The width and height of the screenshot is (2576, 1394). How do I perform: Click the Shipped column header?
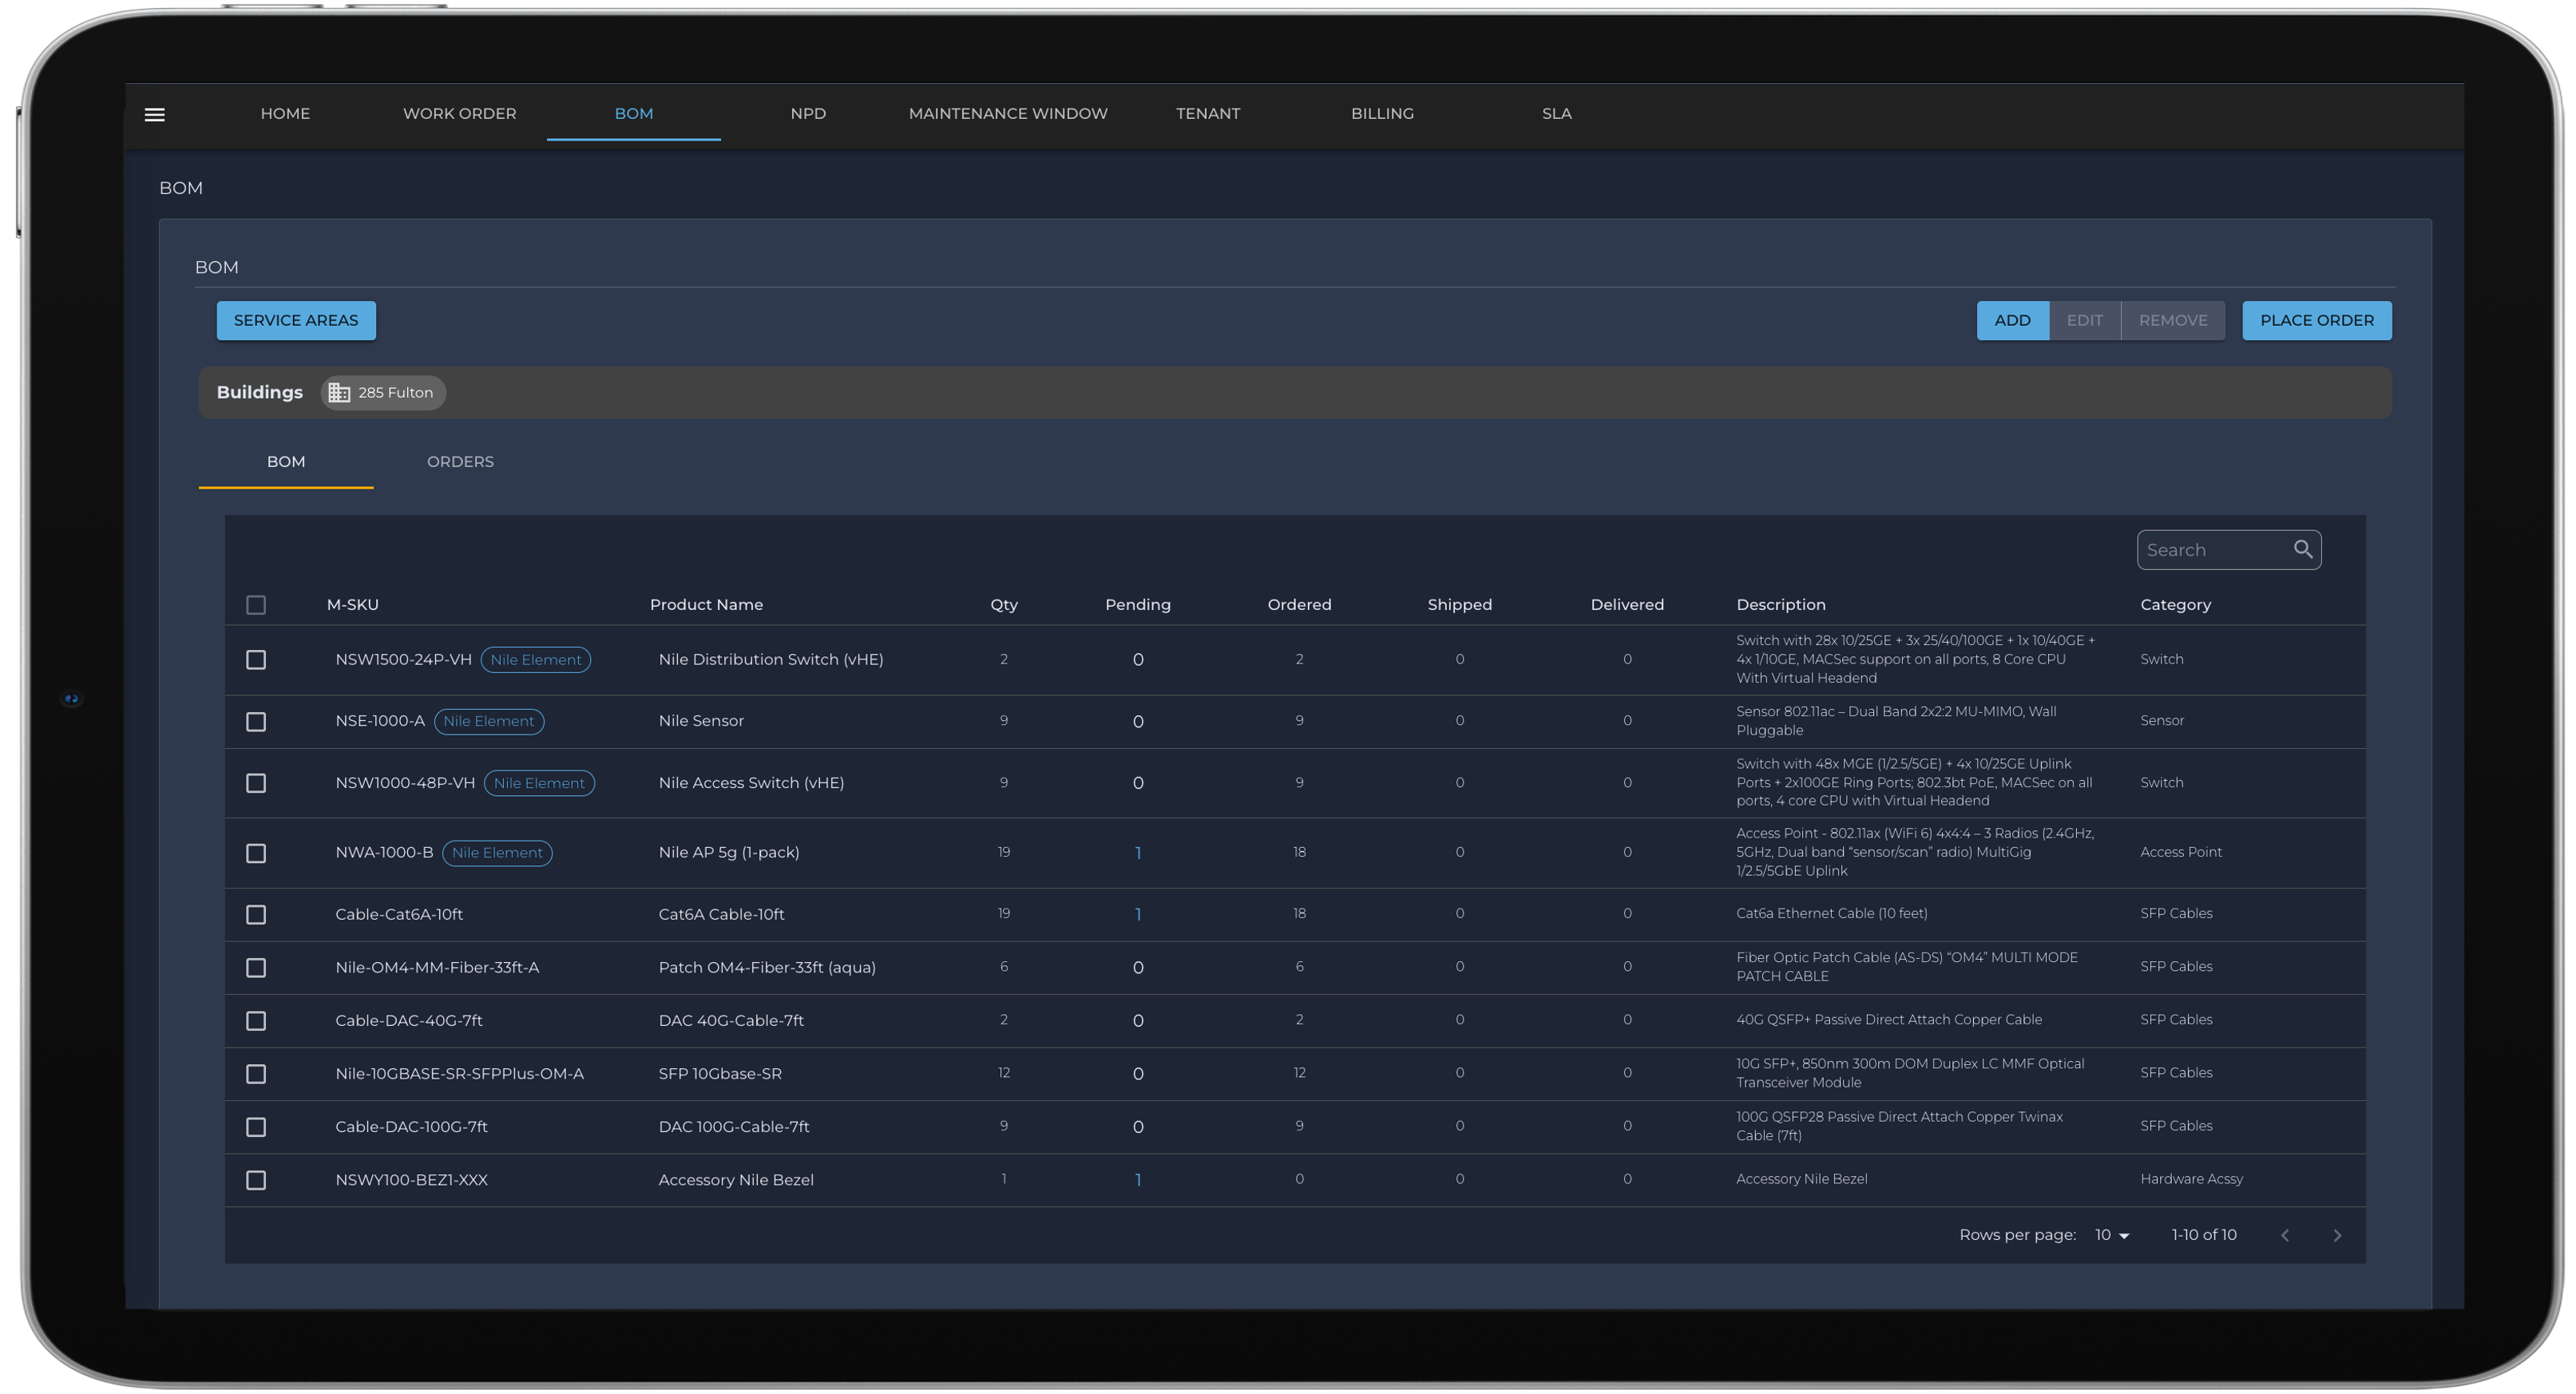click(1459, 604)
